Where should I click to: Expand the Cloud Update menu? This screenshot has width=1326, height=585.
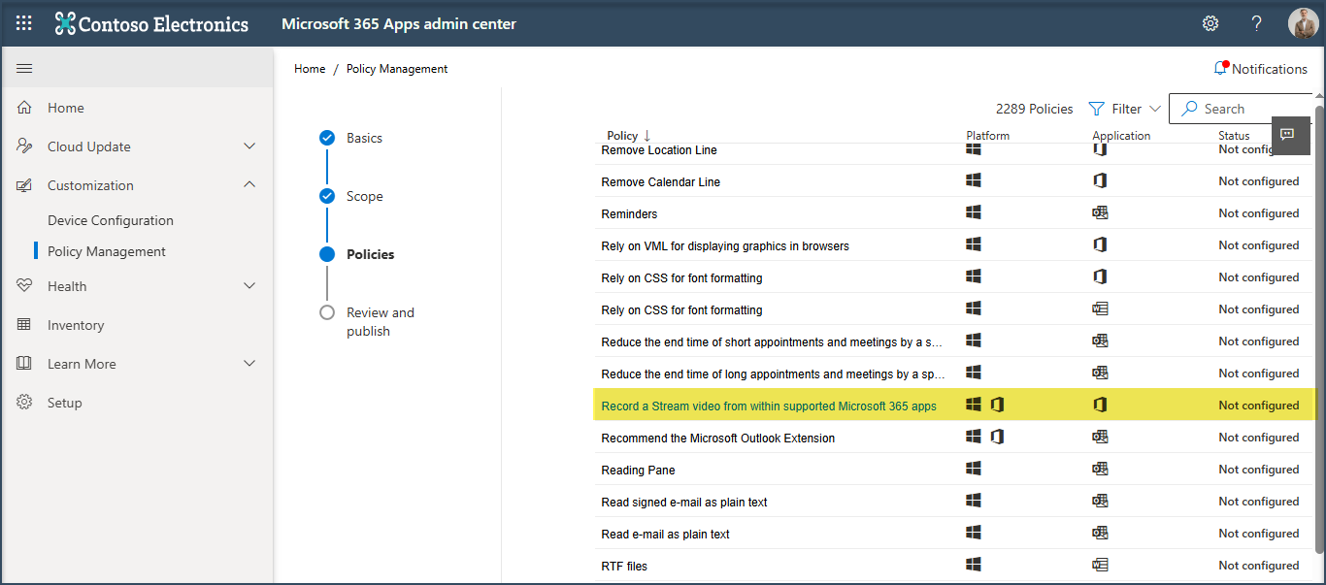tap(249, 146)
